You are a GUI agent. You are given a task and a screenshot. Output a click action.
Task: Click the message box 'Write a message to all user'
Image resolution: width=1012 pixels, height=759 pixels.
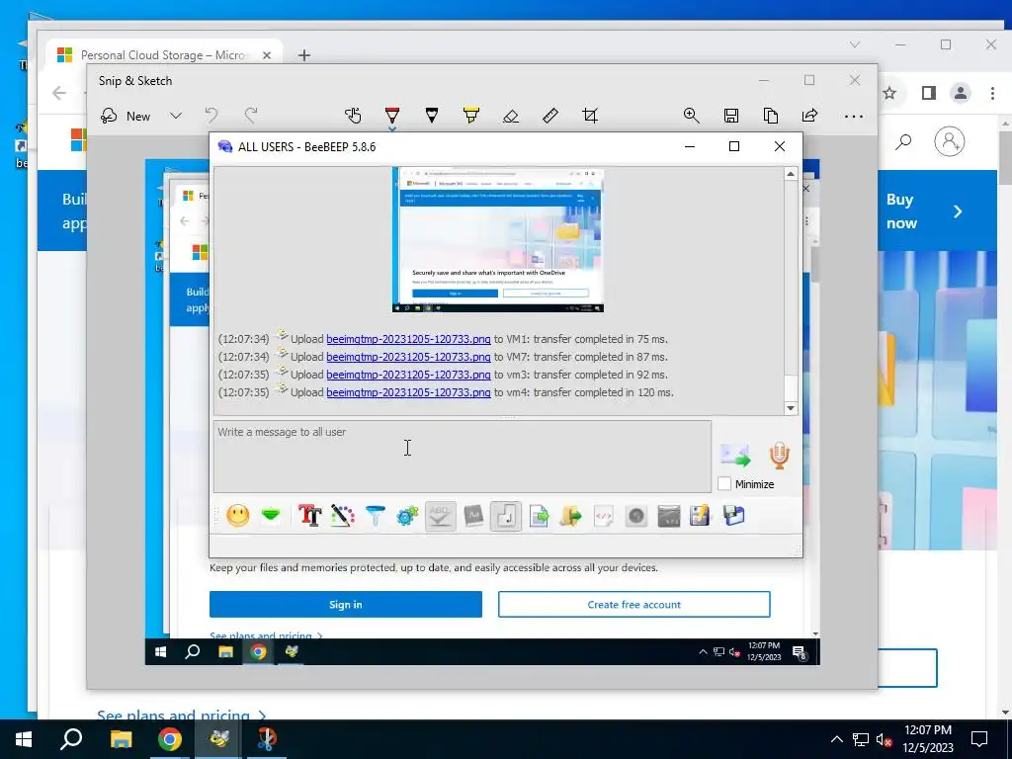coord(463,457)
